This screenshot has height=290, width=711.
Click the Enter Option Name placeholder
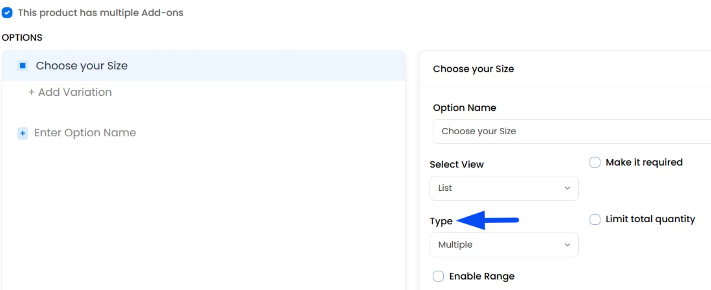click(x=85, y=132)
